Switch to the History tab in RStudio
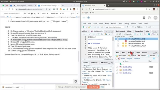Image resolution: width=160 pixels, height=90 pixels. point(129,31)
